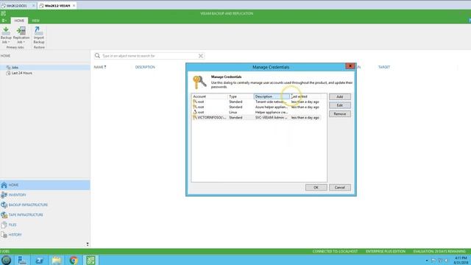Select Last 24 Hours tree node
Viewport: 471px width, 265px height.
21,73
